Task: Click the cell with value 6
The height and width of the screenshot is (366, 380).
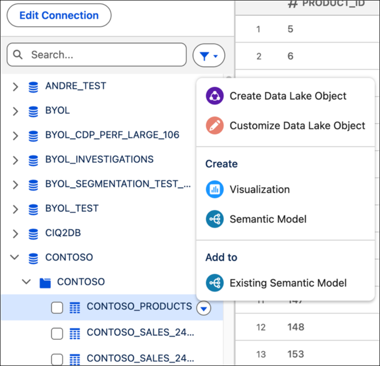Action: (x=290, y=56)
